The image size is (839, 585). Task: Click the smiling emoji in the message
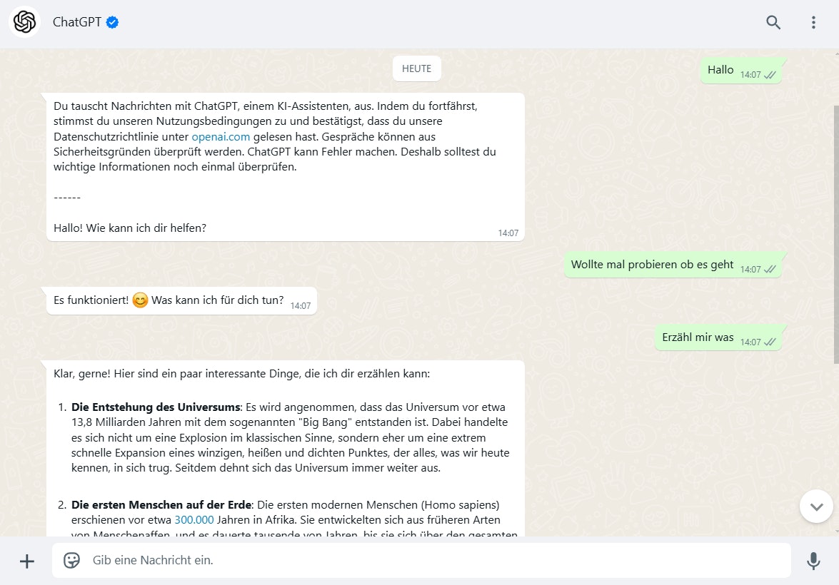141,300
